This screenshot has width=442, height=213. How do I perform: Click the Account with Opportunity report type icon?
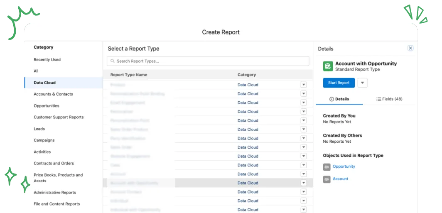pyautogui.click(x=328, y=66)
